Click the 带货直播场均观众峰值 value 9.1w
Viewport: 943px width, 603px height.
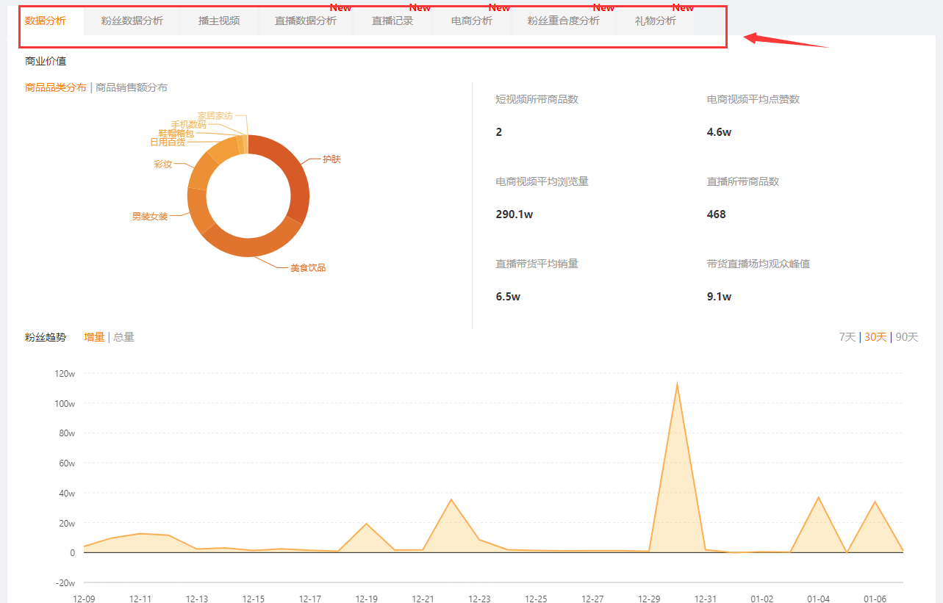coord(719,297)
